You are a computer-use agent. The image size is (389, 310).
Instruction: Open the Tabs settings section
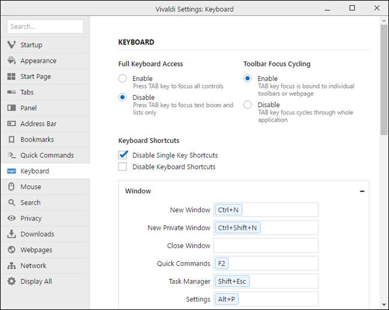[27, 92]
